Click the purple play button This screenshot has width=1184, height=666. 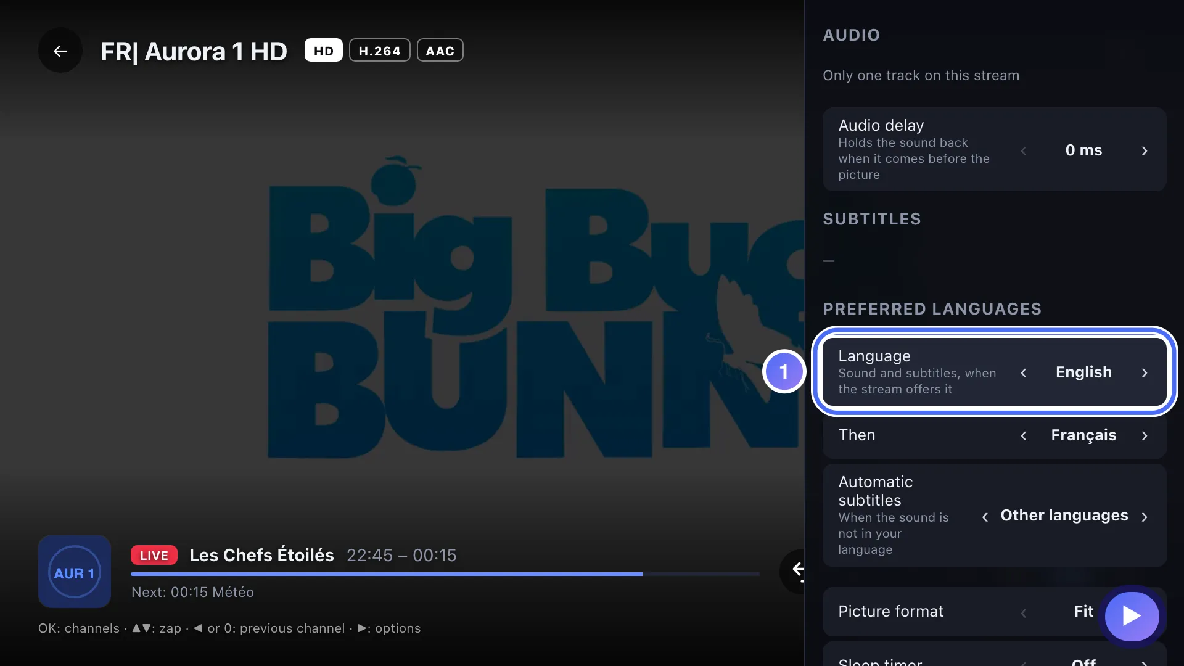1132,616
